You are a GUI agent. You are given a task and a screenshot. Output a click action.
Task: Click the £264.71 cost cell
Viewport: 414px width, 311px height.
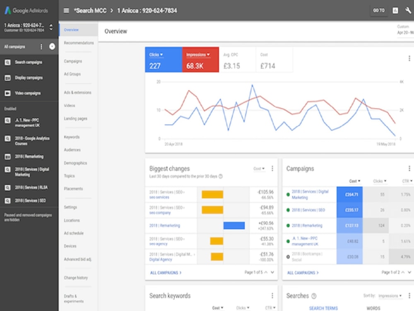click(x=349, y=194)
